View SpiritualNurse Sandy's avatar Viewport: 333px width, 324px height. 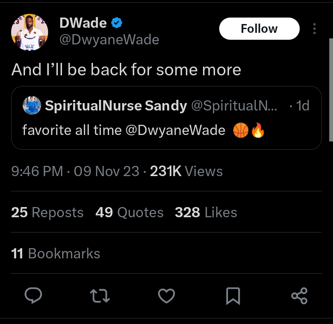[x=32, y=106]
